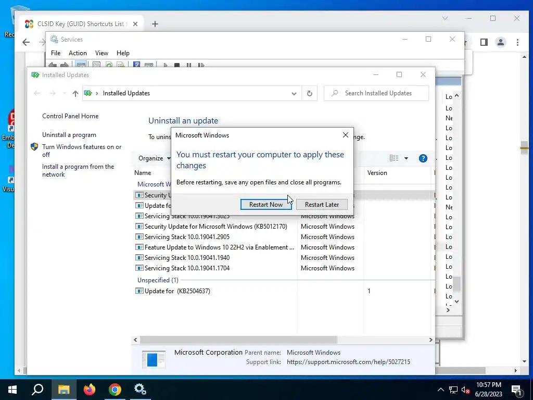The height and width of the screenshot is (400, 533).
Task: Open the Chrome profile avatar
Action: click(x=500, y=42)
